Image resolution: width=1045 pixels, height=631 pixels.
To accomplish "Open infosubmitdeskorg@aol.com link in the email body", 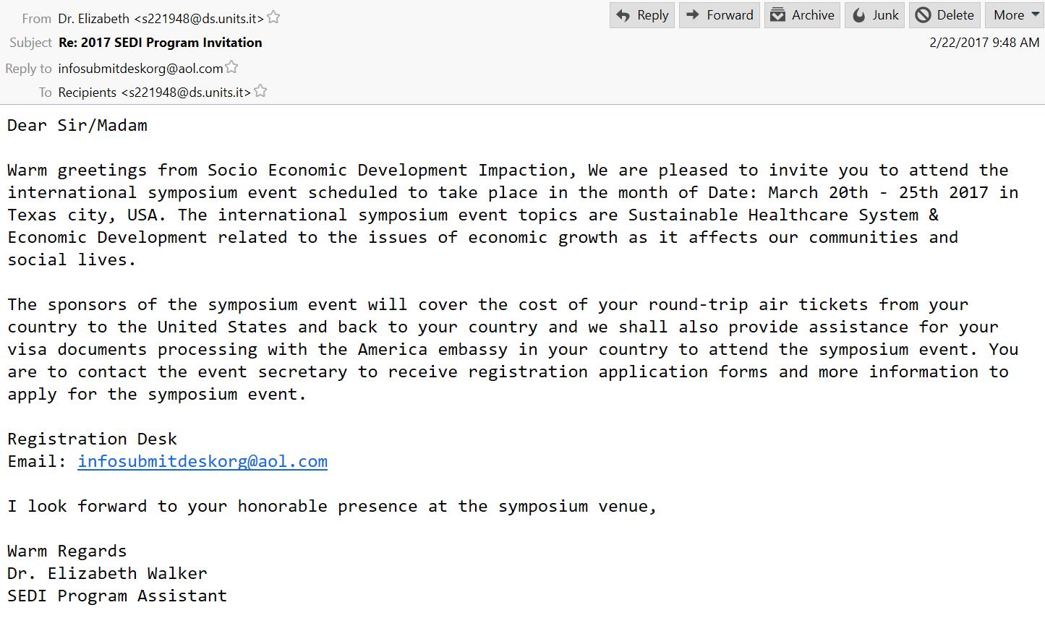I will 202,461.
